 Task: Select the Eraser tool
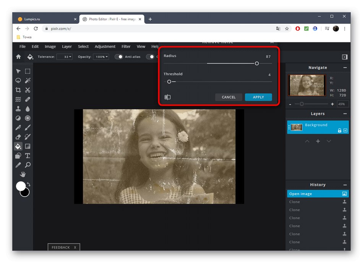pyautogui.click(x=18, y=137)
